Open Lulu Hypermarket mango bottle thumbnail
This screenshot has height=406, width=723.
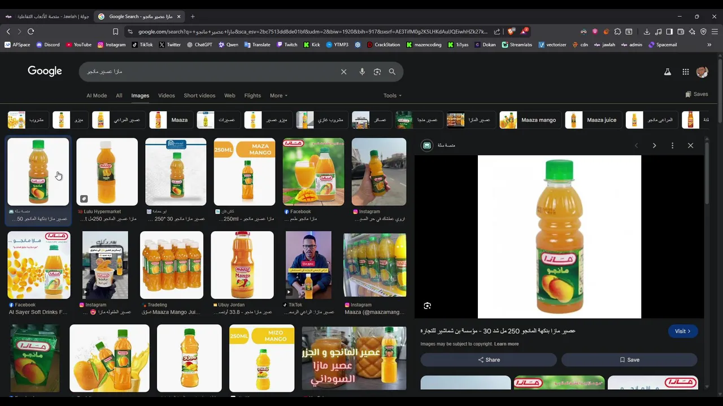[107, 171]
